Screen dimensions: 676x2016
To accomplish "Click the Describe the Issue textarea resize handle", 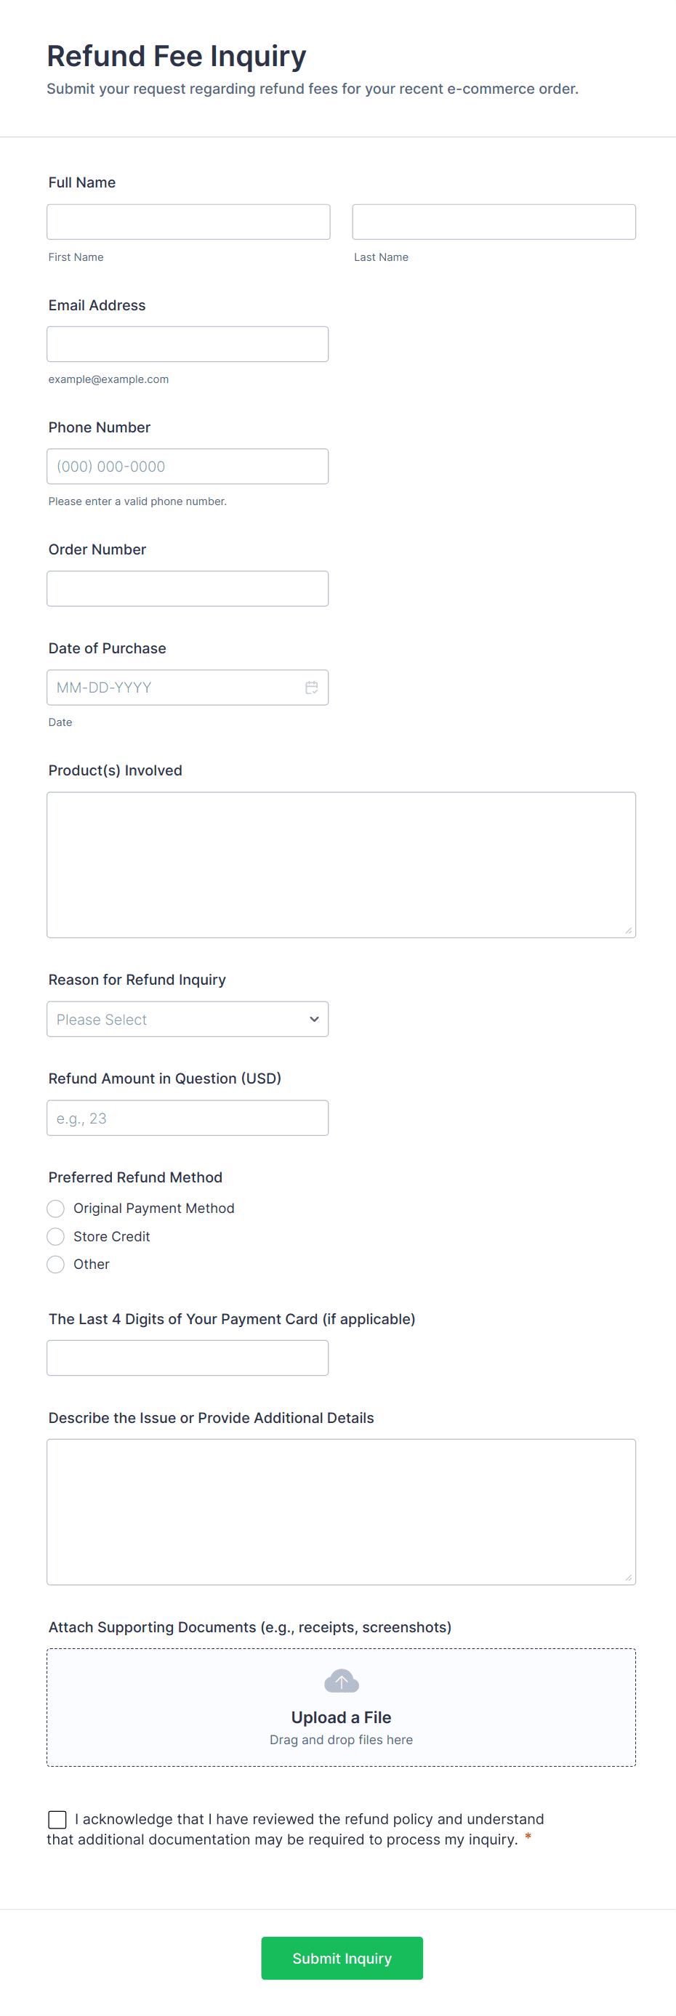I will (628, 1578).
